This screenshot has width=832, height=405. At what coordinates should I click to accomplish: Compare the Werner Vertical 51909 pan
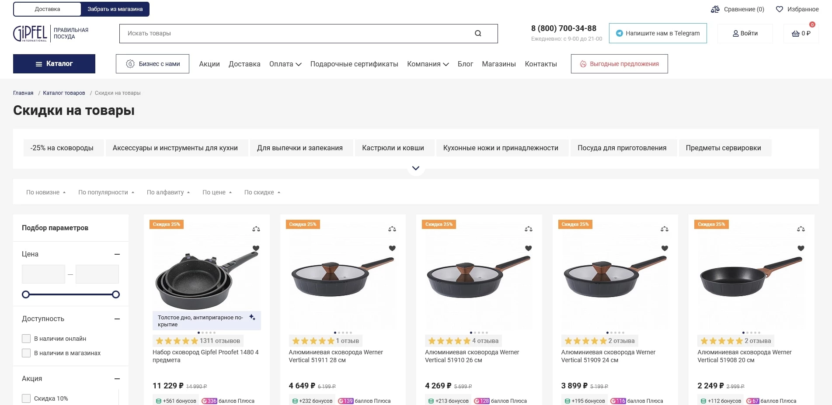pyautogui.click(x=665, y=229)
